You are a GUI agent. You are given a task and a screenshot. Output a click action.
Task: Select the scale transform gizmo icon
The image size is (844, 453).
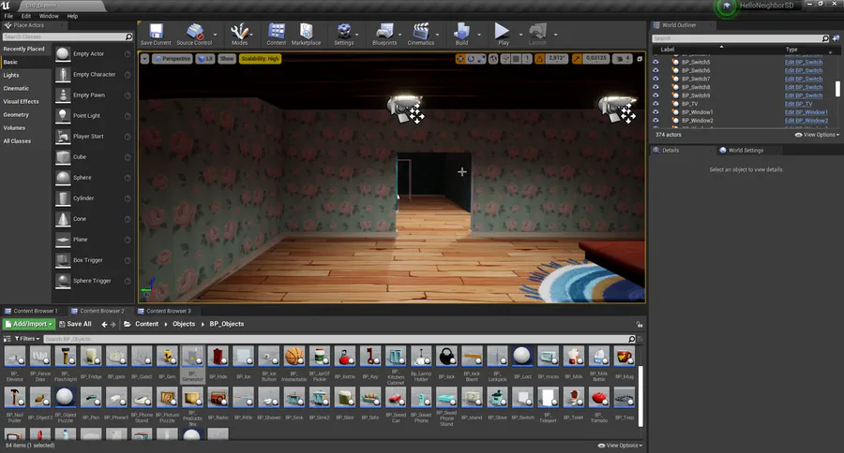click(x=481, y=59)
